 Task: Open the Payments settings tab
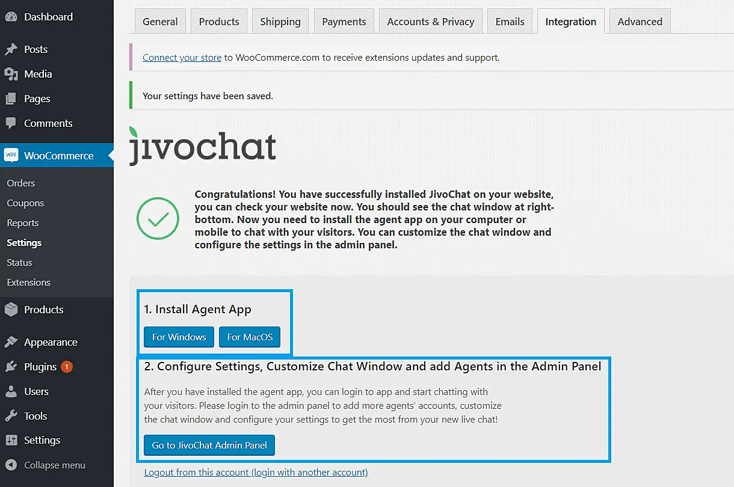[344, 22]
